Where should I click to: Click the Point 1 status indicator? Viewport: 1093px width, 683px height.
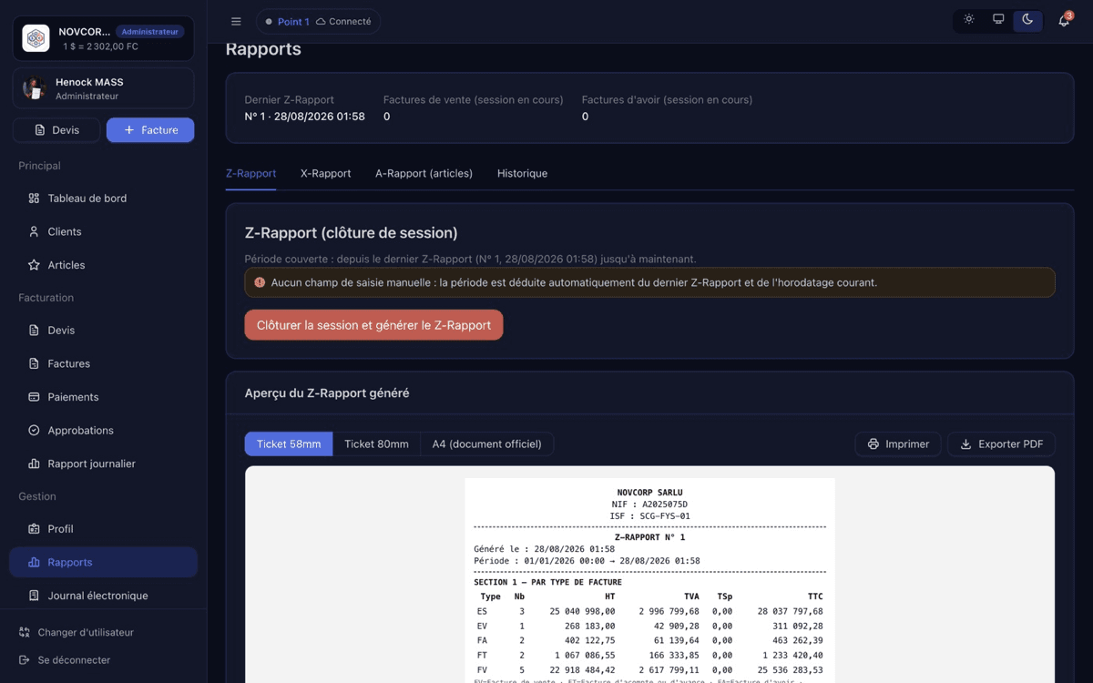click(287, 22)
